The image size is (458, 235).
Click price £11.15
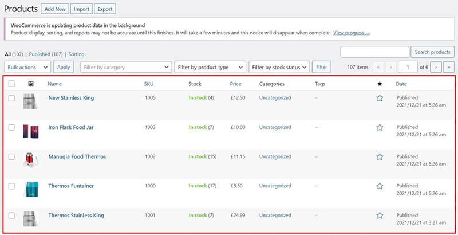coord(238,157)
